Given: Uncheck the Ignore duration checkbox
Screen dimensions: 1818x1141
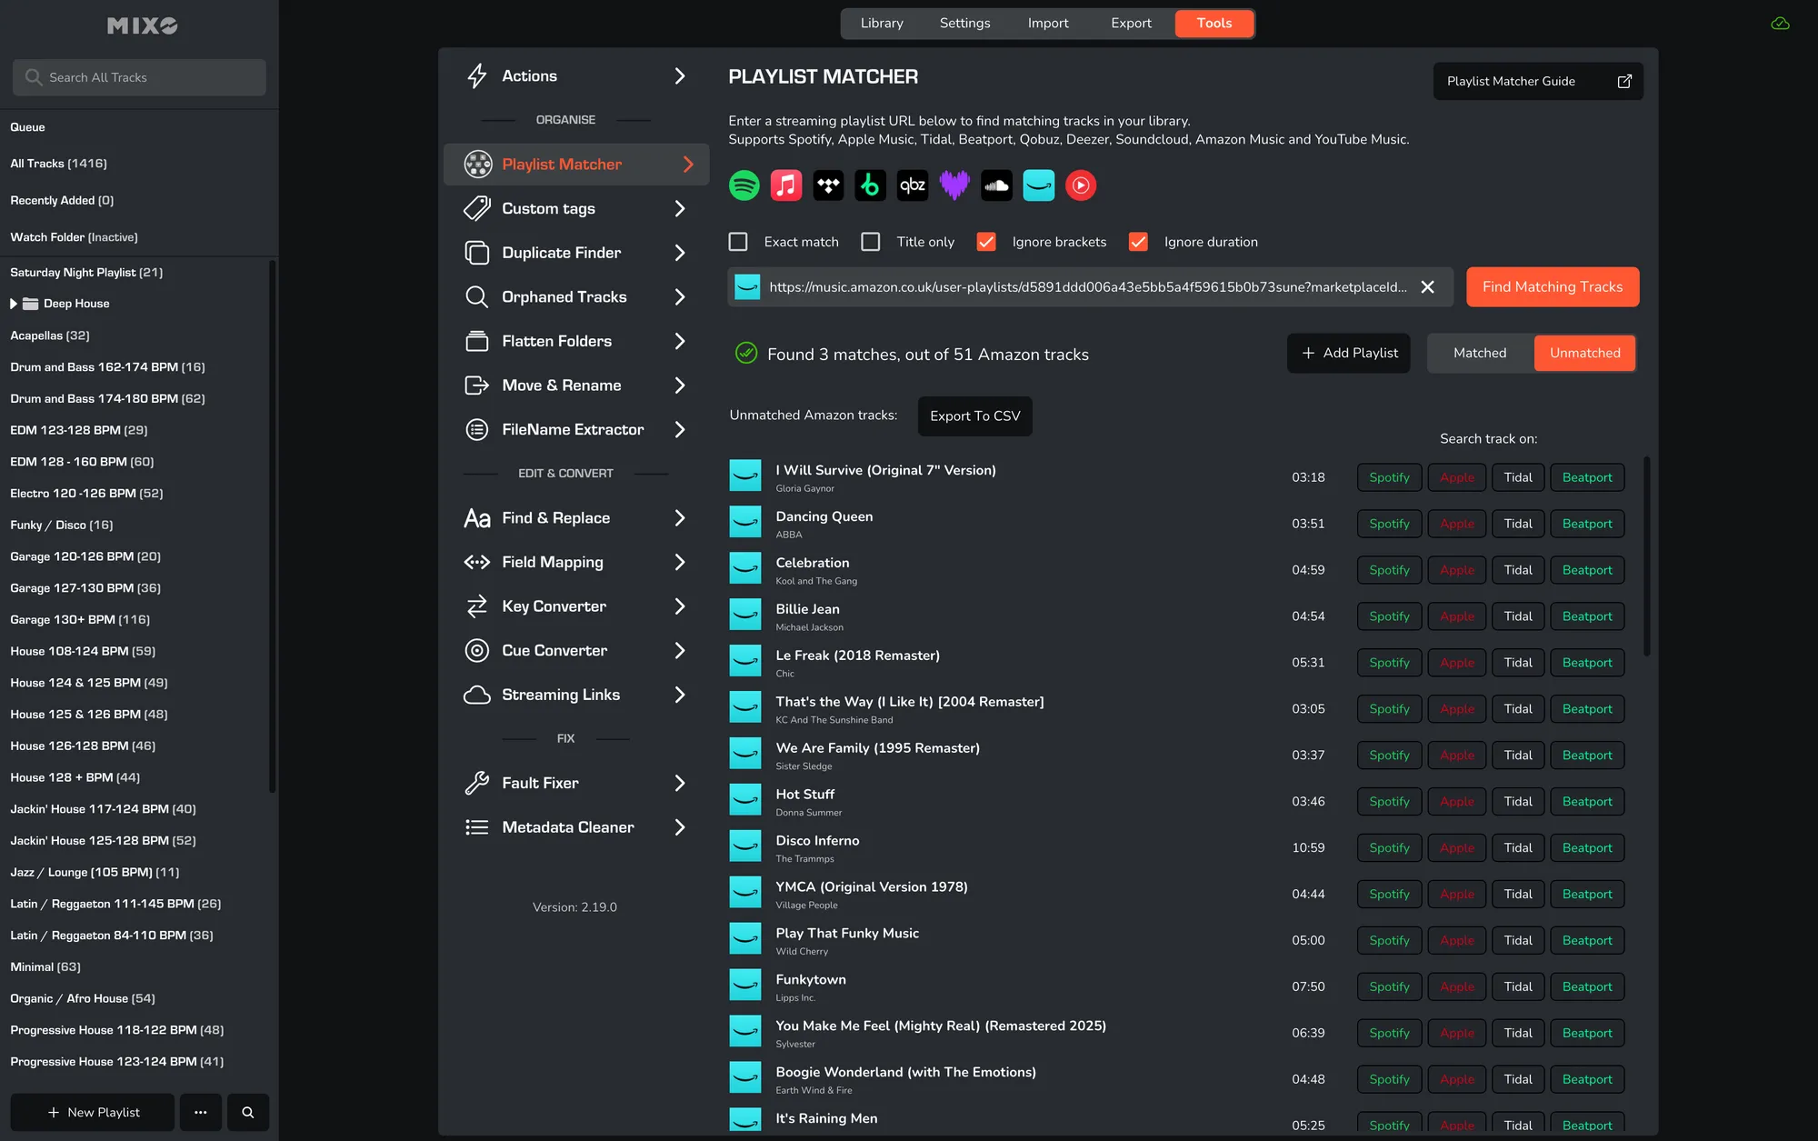Looking at the screenshot, I should (1138, 242).
